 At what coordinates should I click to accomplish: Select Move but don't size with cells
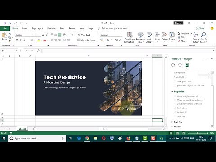(x=175, y=100)
